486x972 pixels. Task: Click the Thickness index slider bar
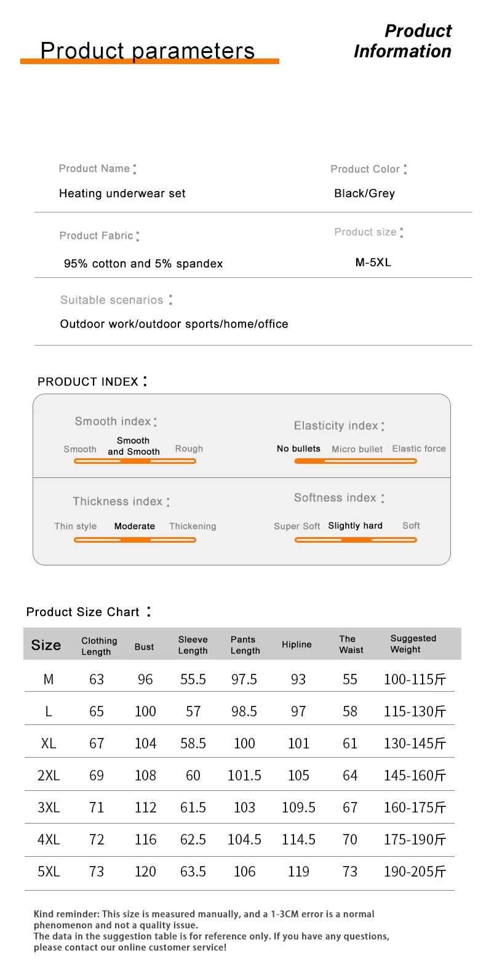tap(135, 540)
